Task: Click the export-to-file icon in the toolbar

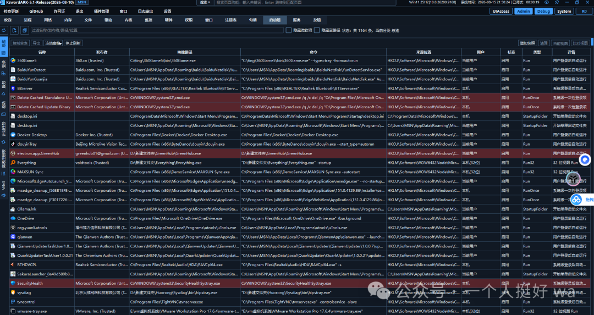Action: tap(14, 30)
